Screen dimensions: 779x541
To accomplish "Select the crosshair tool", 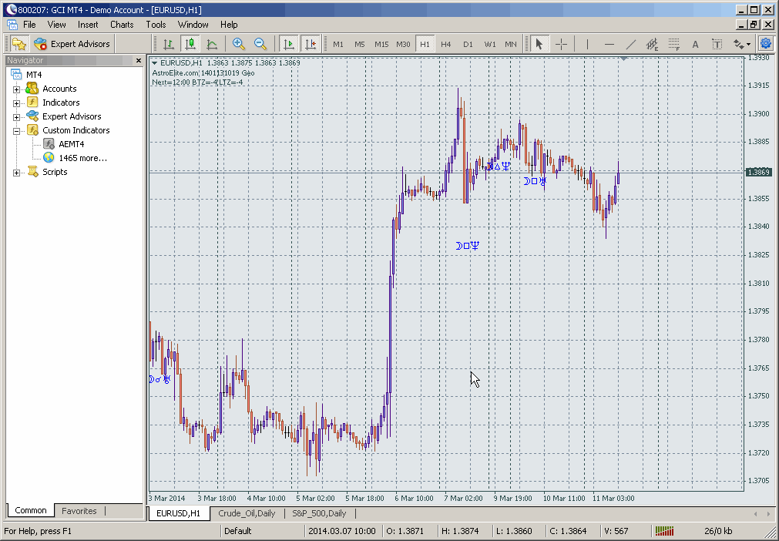I will point(562,44).
